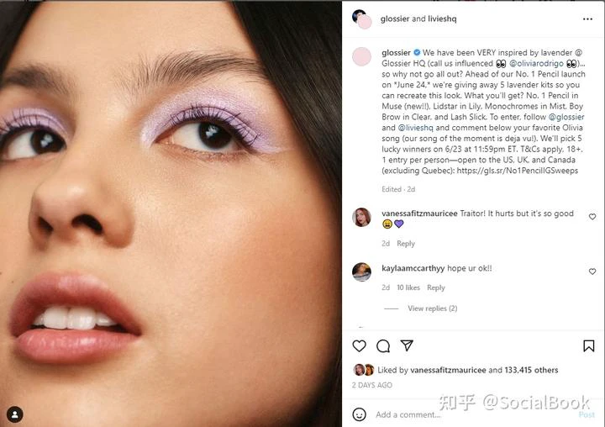Like the post with the heart icon

359,345
